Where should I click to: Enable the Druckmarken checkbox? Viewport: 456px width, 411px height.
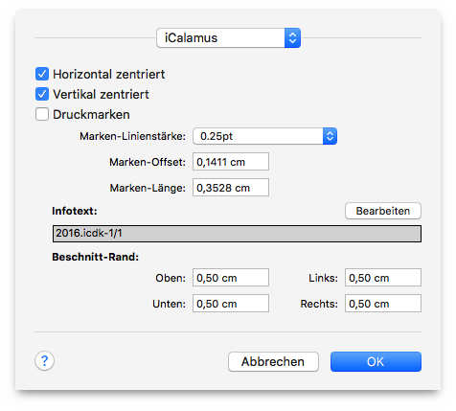click(x=42, y=114)
